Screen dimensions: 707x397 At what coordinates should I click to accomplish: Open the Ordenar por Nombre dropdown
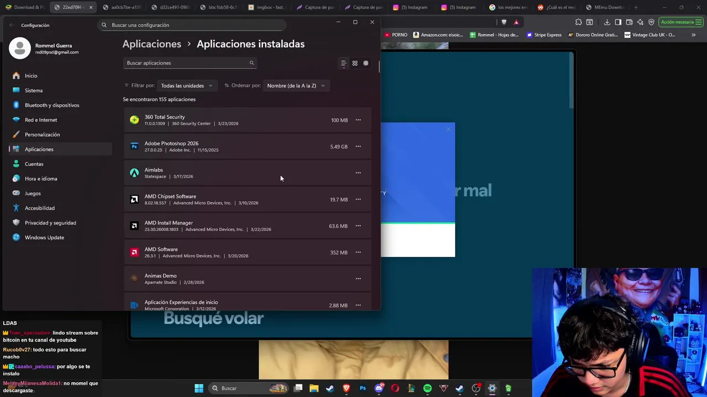[296, 85]
